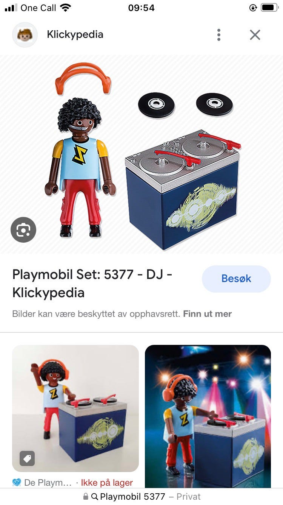Viewport: 283px width, 505px height.
Task: Tap the 09:54 clock in status bar
Action: pyautogui.click(x=141, y=8)
